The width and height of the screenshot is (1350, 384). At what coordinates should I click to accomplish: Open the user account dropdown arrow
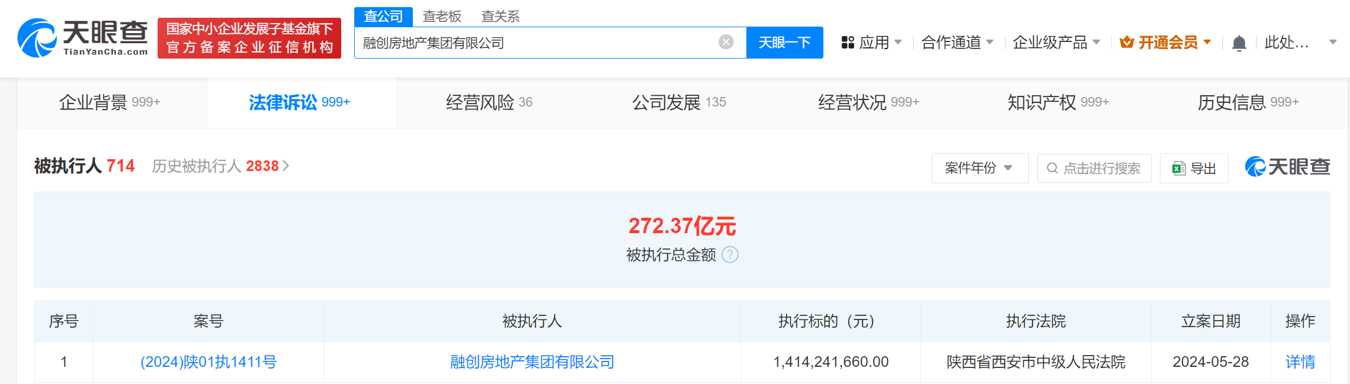coord(1333,43)
